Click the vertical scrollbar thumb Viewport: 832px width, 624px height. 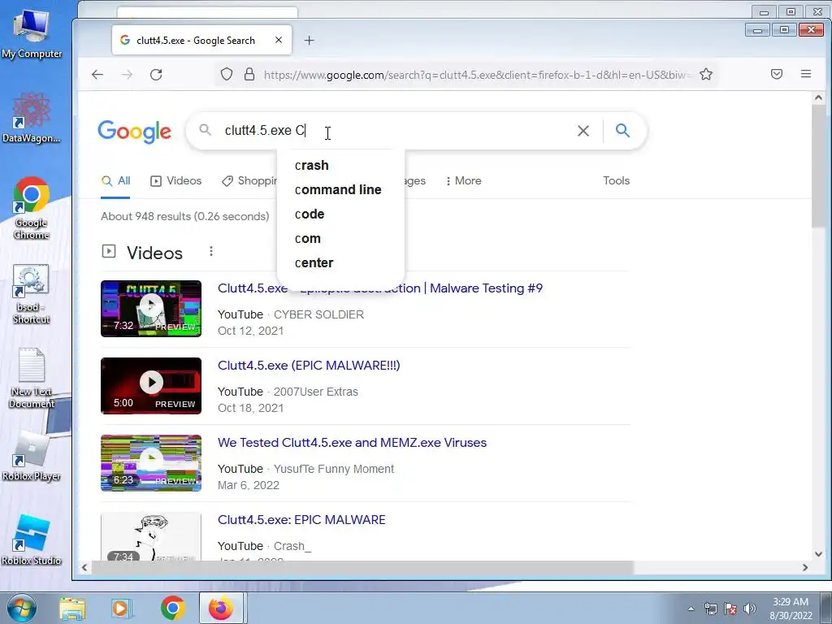(x=818, y=167)
